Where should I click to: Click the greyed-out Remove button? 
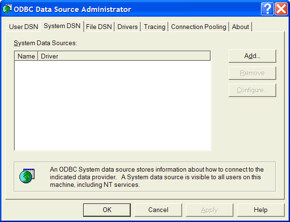[x=252, y=73]
